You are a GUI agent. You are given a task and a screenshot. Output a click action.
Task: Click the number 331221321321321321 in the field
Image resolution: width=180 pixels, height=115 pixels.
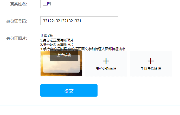62,21
